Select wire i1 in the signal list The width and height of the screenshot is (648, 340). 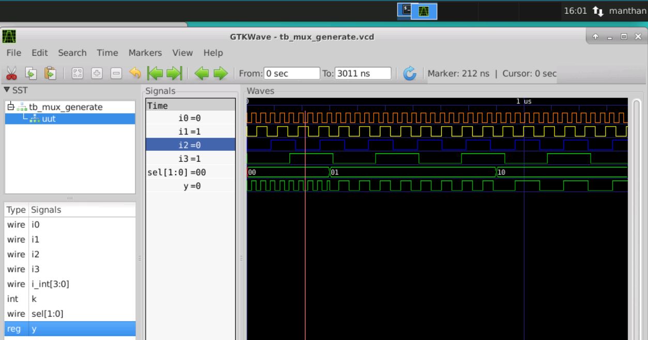pyautogui.click(x=70, y=239)
